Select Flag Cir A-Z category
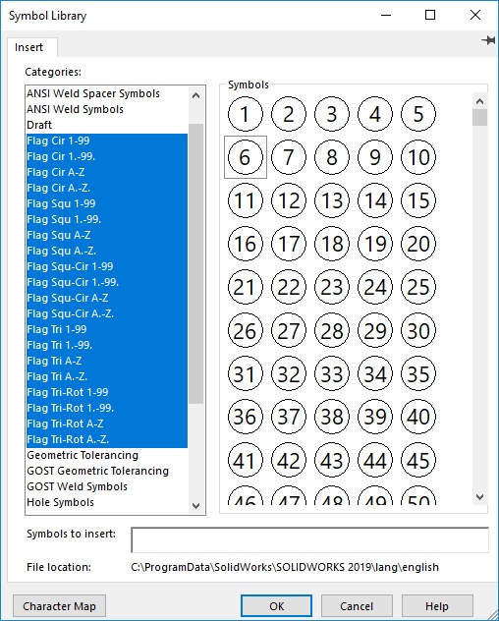This screenshot has height=621, width=499. pyautogui.click(x=107, y=172)
